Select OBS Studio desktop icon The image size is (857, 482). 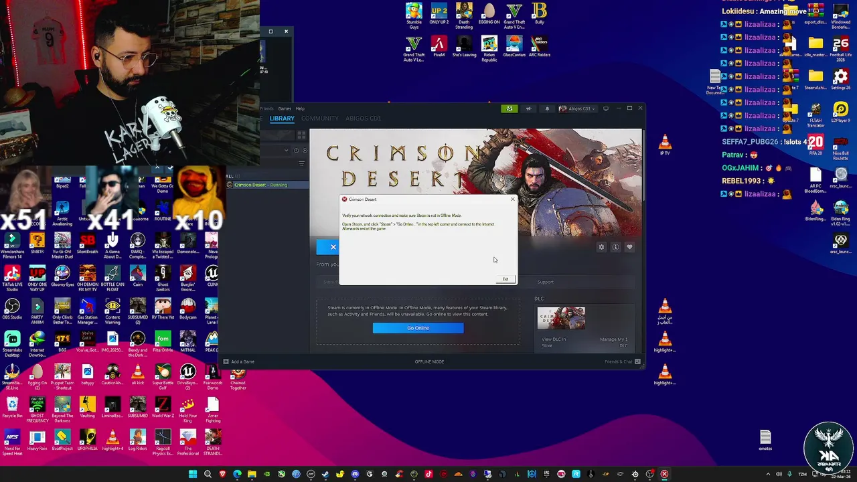(x=12, y=309)
